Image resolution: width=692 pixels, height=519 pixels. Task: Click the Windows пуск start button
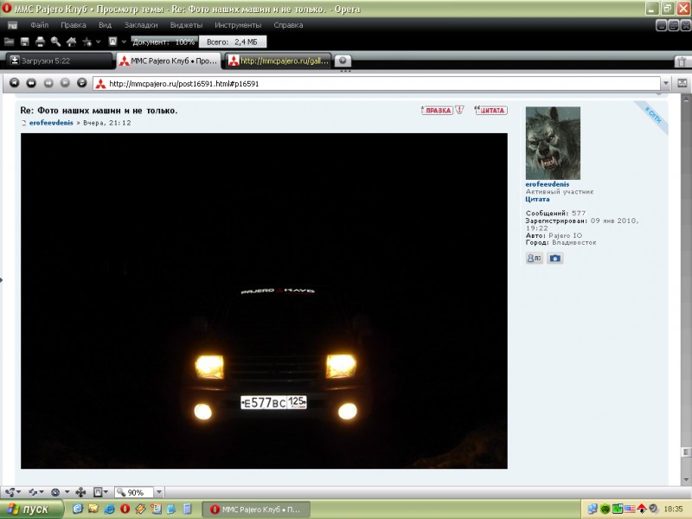[x=29, y=509]
